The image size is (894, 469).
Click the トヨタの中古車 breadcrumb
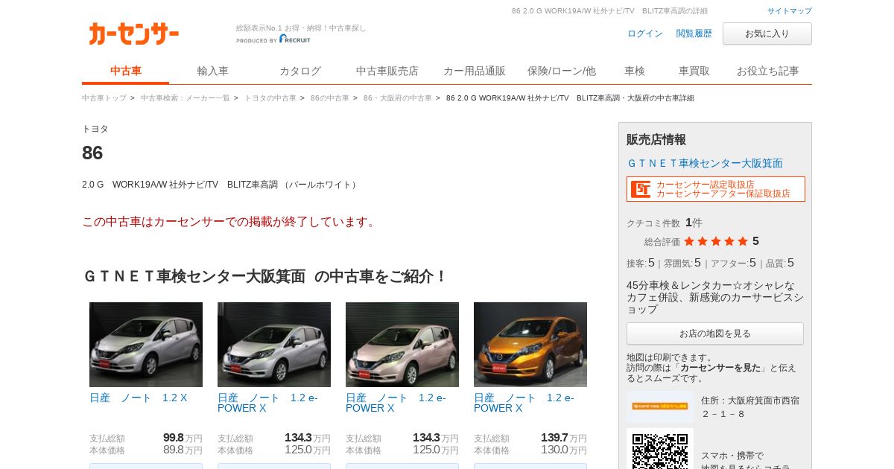(270, 98)
